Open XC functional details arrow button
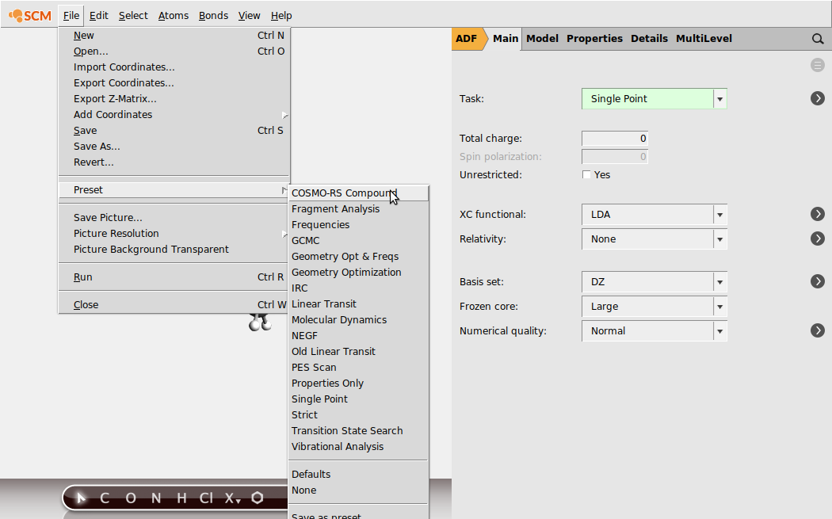832x519 pixels. coord(818,214)
